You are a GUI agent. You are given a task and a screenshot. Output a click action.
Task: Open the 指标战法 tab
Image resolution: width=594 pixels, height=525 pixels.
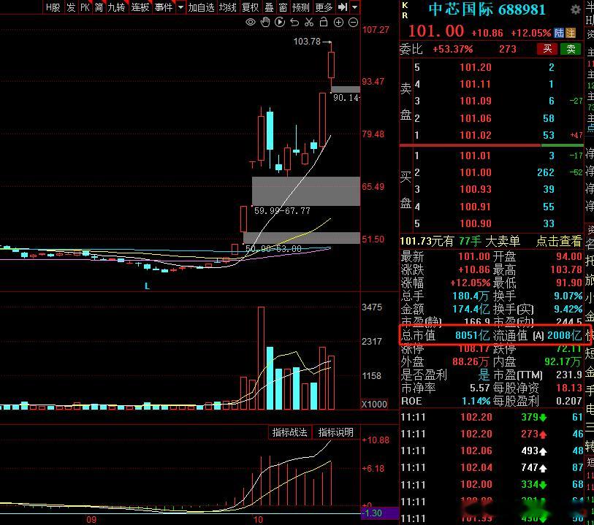tap(290, 432)
